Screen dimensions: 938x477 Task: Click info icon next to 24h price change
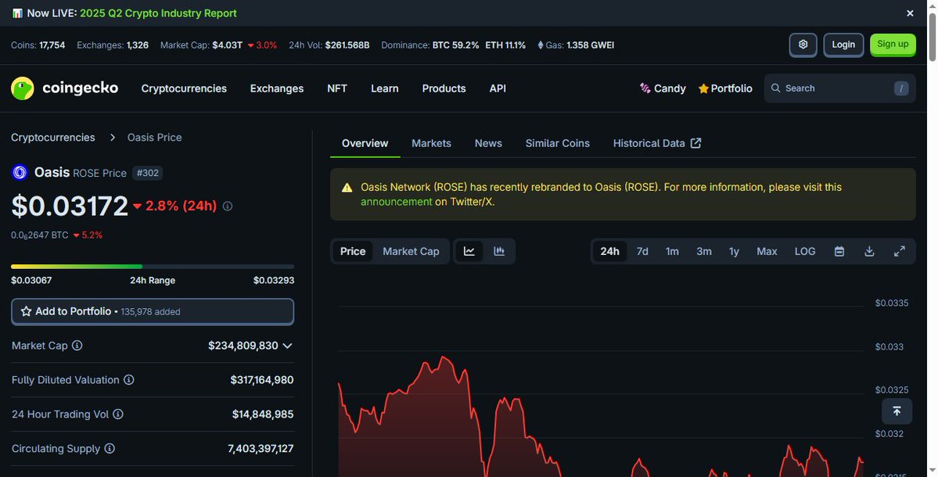point(228,206)
